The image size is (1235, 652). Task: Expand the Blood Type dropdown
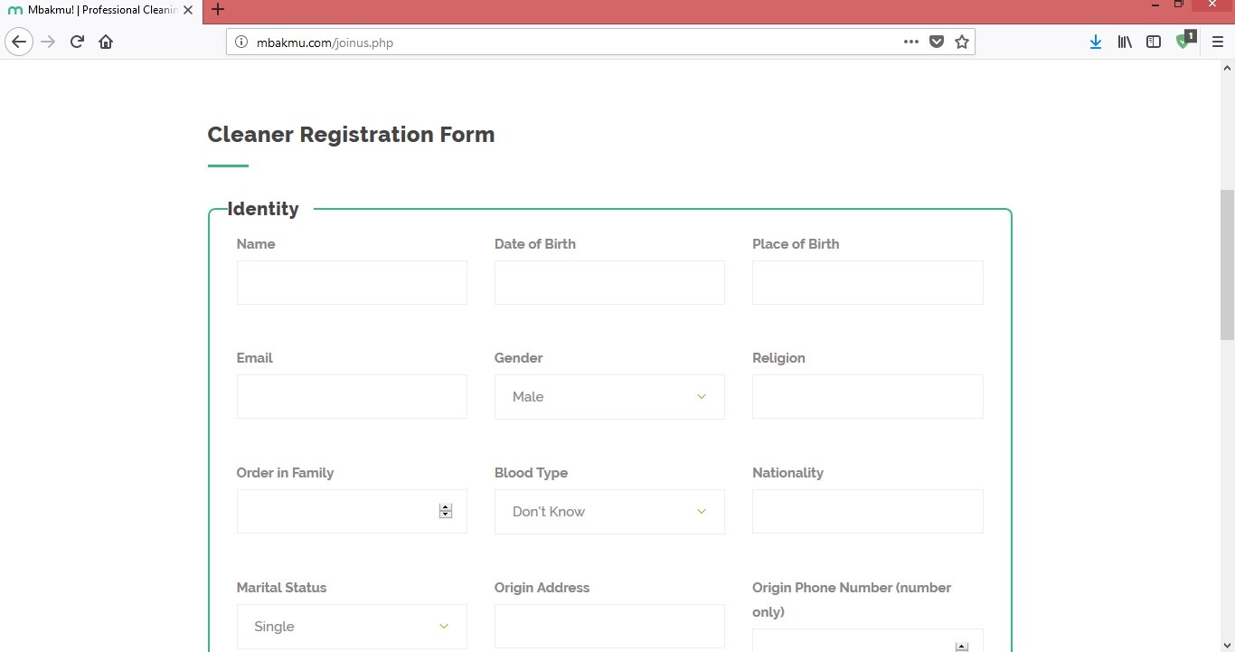[609, 512]
